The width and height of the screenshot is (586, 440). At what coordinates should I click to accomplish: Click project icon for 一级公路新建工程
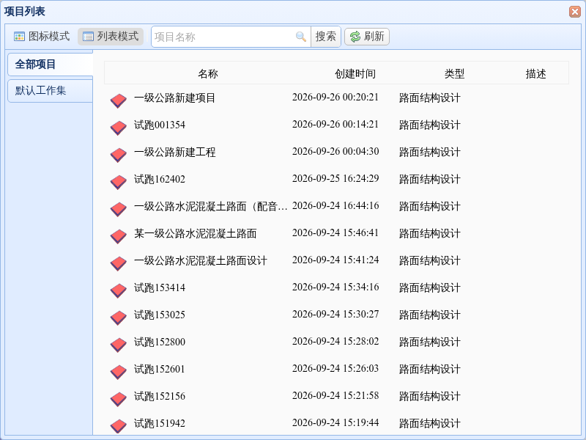point(119,155)
